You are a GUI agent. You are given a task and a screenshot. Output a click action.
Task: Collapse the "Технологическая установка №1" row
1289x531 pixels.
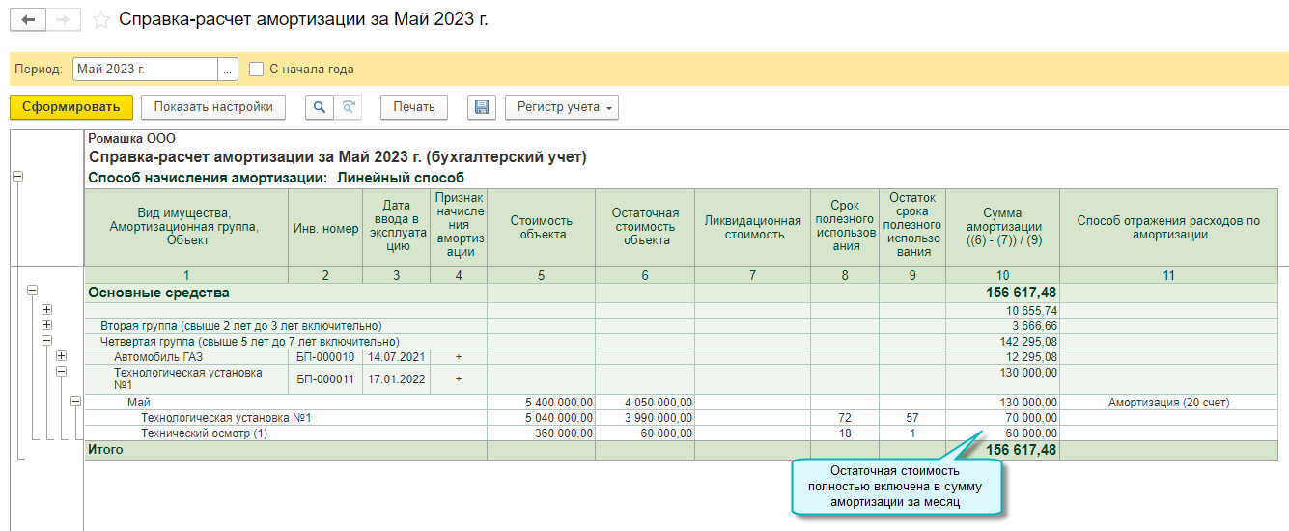(61, 371)
